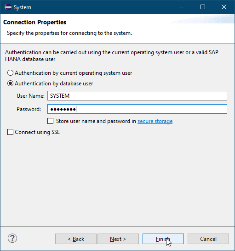The width and height of the screenshot is (235, 251).
Task: Enable storing user name and password
Action: click(x=51, y=121)
